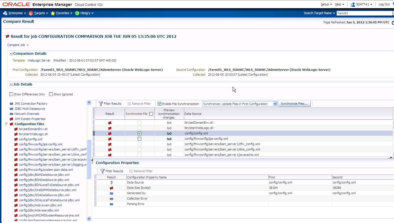Image resolution: width=394 pixels, height=223 pixels.
Task: Preview sync changes for bin/setDomainEnv.sh
Action: click(169, 123)
